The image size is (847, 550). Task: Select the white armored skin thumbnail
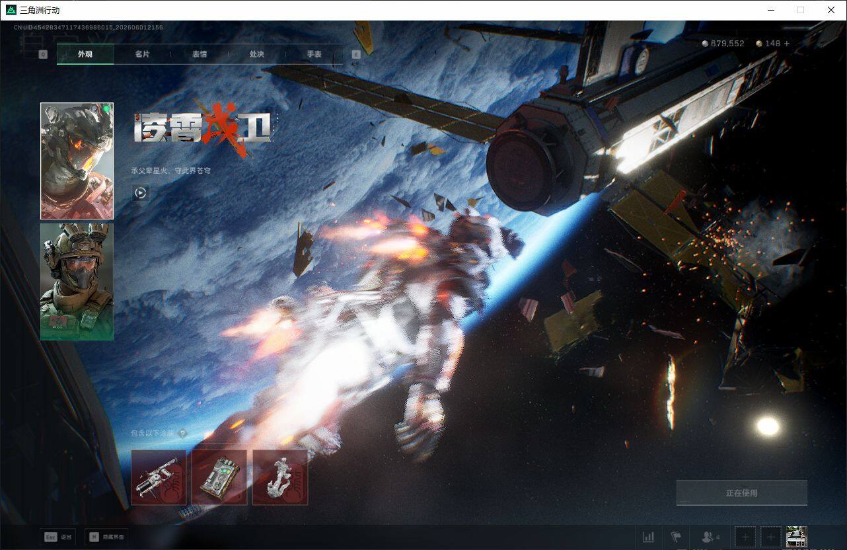[x=77, y=161]
